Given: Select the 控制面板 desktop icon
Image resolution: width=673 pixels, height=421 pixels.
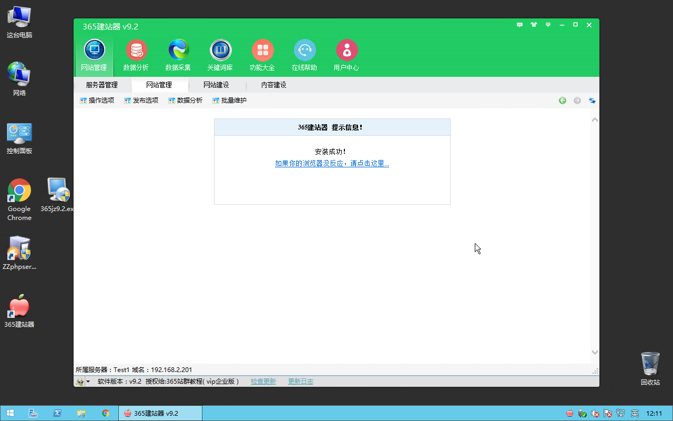Looking at the screenshot, I should point(19,138).
